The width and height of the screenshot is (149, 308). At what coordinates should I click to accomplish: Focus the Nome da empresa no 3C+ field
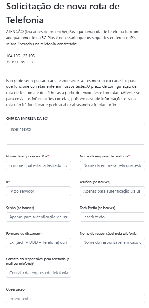[x=38, y=165]
